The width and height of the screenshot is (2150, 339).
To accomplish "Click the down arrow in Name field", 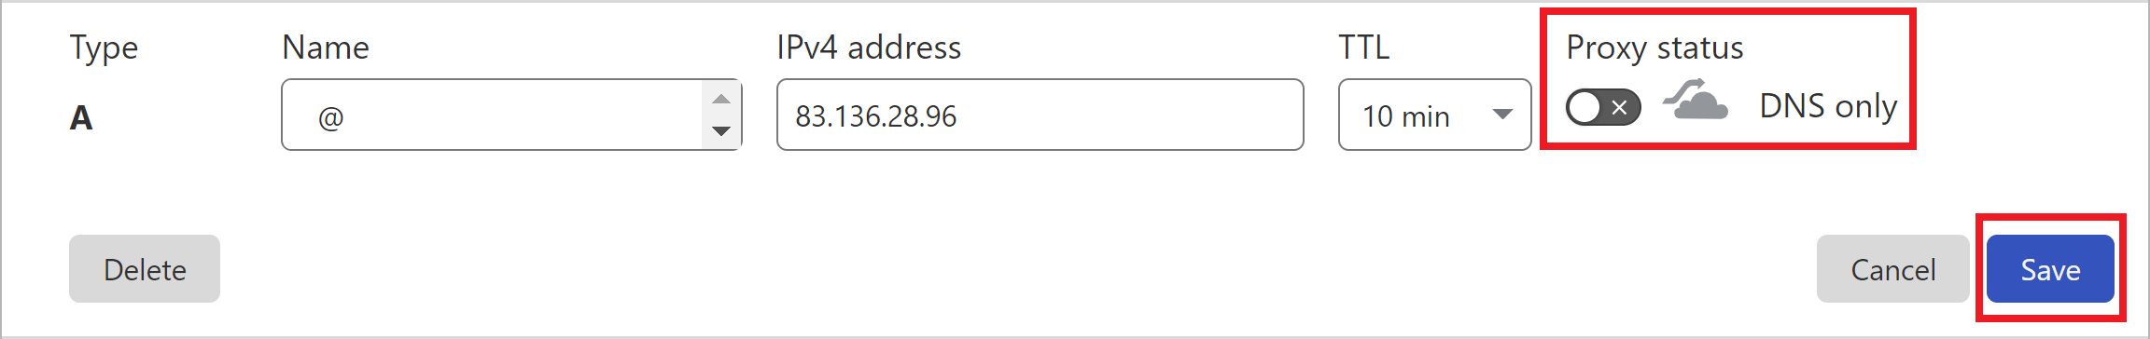I will pos(721,131).
